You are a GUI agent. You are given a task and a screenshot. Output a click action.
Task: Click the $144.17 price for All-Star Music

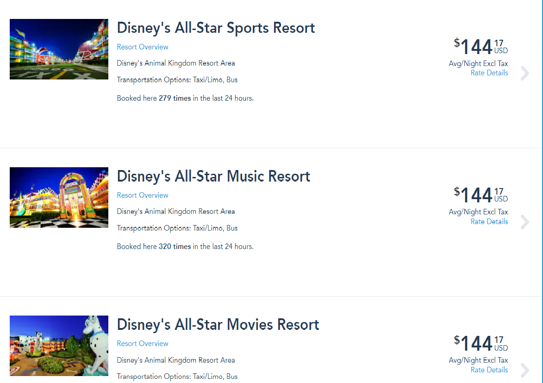click(x=481, y=195)
